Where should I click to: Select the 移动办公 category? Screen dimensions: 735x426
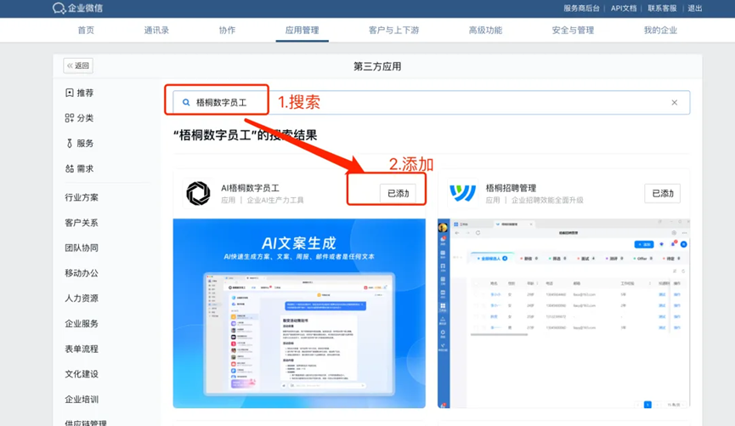point(82,273)
